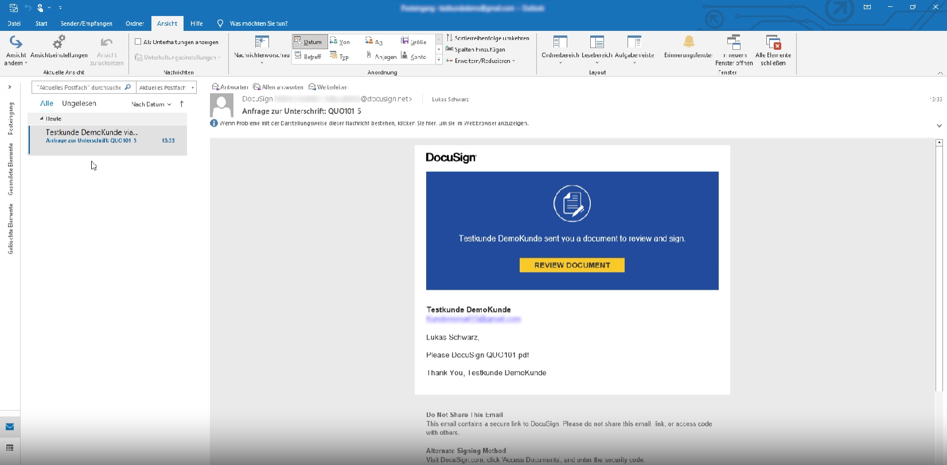The width and height of the screenshot is (947, 465).
Task: Click the Undo arrow in quick access toolbar
Action: click(x=28, y=7)
